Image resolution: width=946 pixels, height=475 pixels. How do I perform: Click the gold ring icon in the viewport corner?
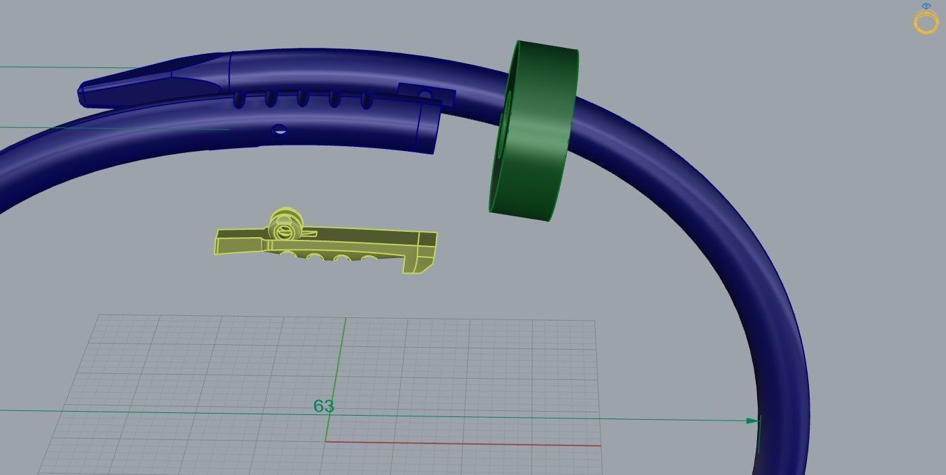coord(926,19)
